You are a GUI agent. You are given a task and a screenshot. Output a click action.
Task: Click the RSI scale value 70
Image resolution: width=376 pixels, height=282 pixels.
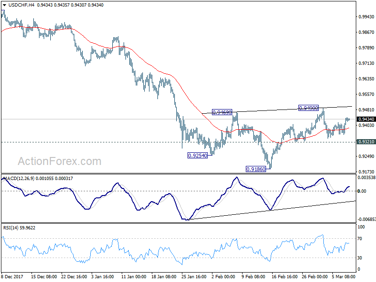[360, 239]
